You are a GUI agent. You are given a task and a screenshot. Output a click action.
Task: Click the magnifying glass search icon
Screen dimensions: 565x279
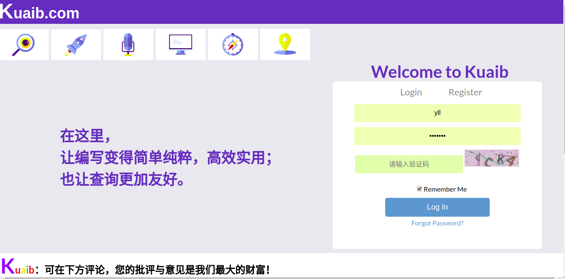pos(24,44)
